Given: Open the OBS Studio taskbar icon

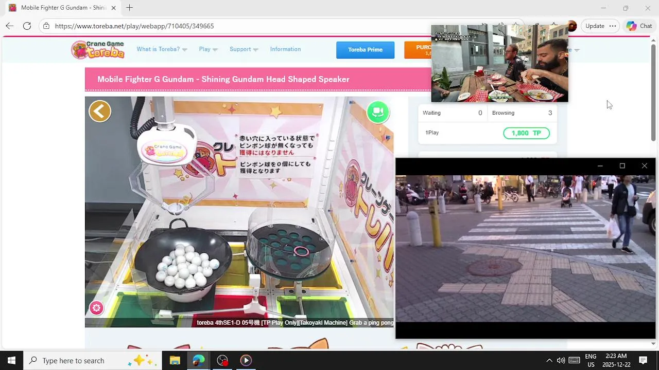Looking at the screenshot, I should click(x=222, y=360).
